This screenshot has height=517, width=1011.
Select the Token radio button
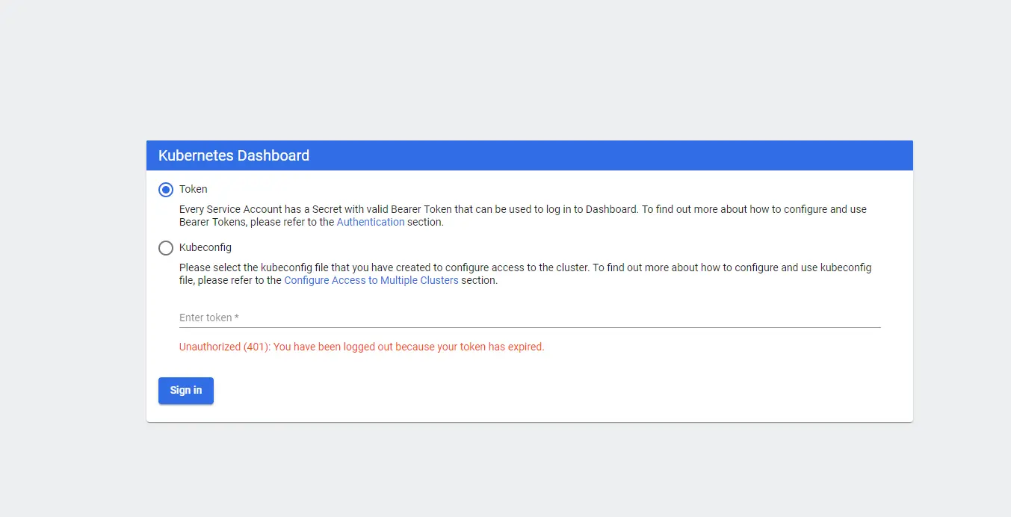click(166, 190)
